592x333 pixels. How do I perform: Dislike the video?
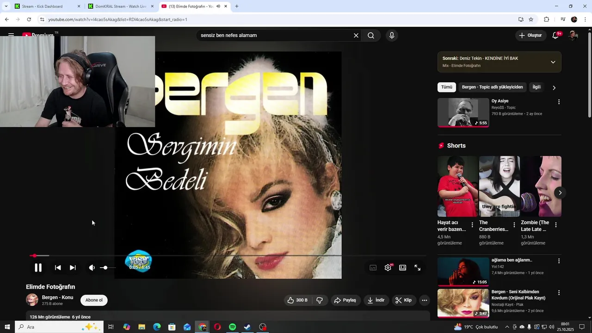pyautogui.click(x=319, y=300)
